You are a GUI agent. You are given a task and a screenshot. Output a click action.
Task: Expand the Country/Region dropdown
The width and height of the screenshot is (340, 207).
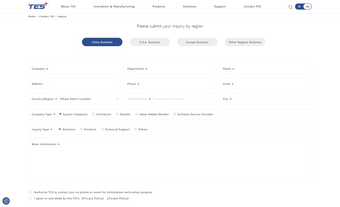(88, 99)
